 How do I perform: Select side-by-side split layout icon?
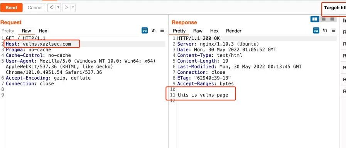315,19
